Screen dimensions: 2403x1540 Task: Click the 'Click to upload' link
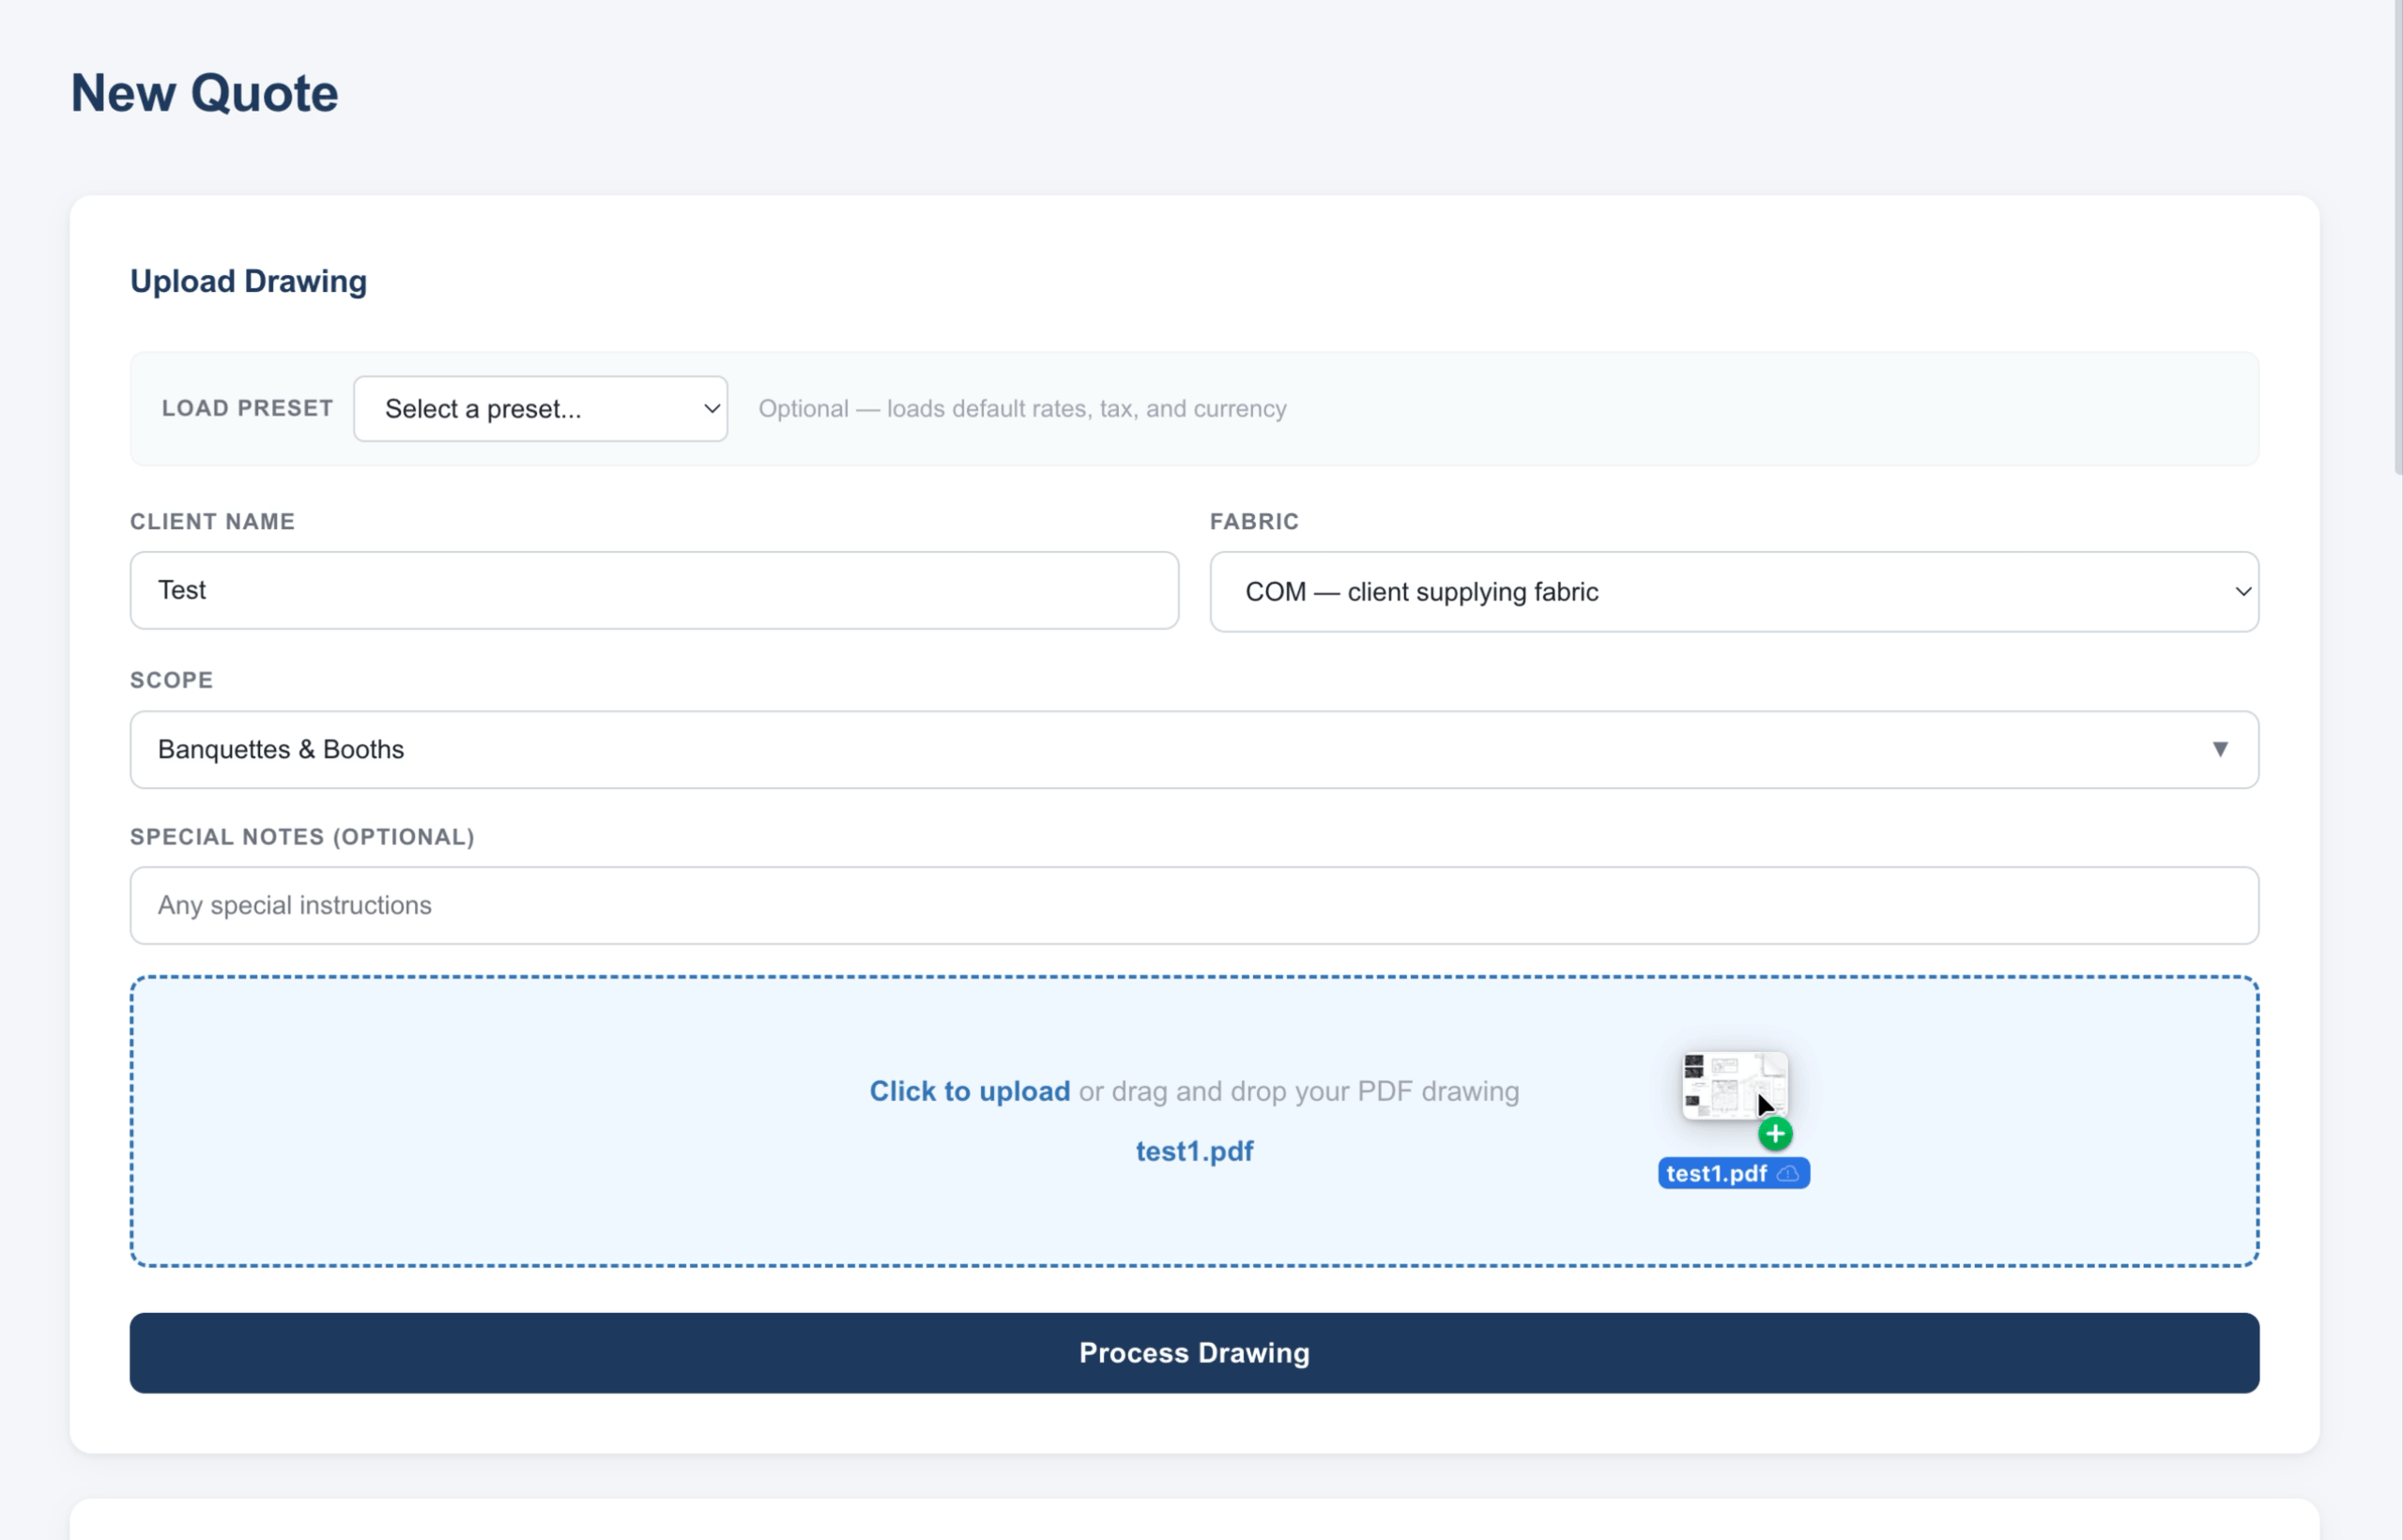pyautogui.click(x=969, y=1091)
